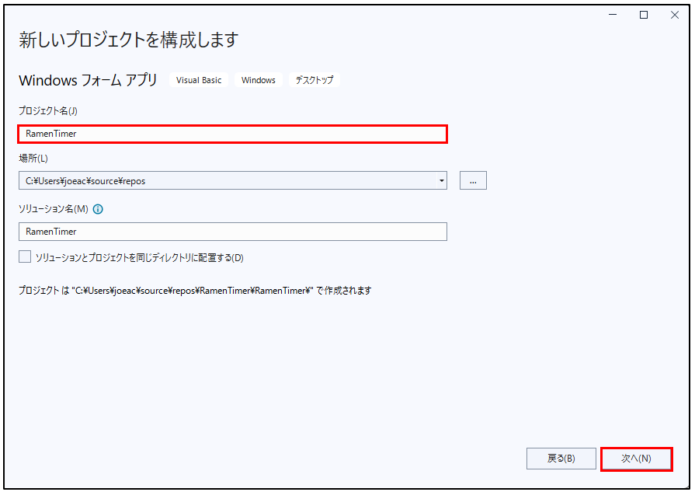Click the デスクトップ tag
695x492 pixels.
(314, 80)
